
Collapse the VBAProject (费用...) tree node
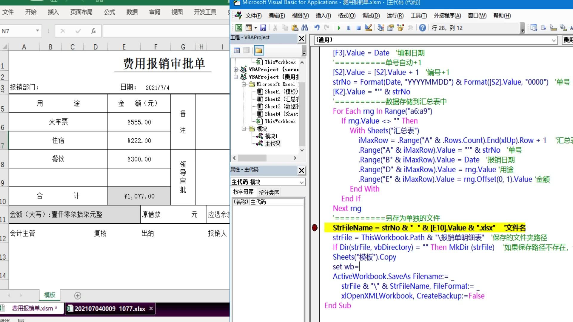236,77
